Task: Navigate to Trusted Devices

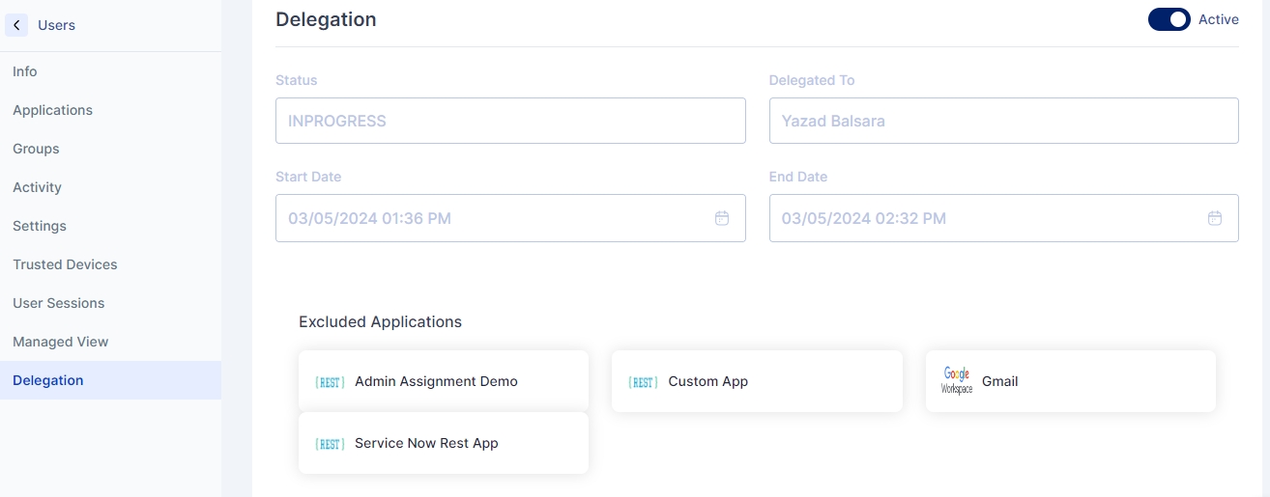Action: (x=65, y=264)
